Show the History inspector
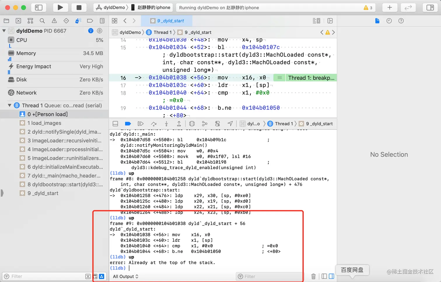 389,21
